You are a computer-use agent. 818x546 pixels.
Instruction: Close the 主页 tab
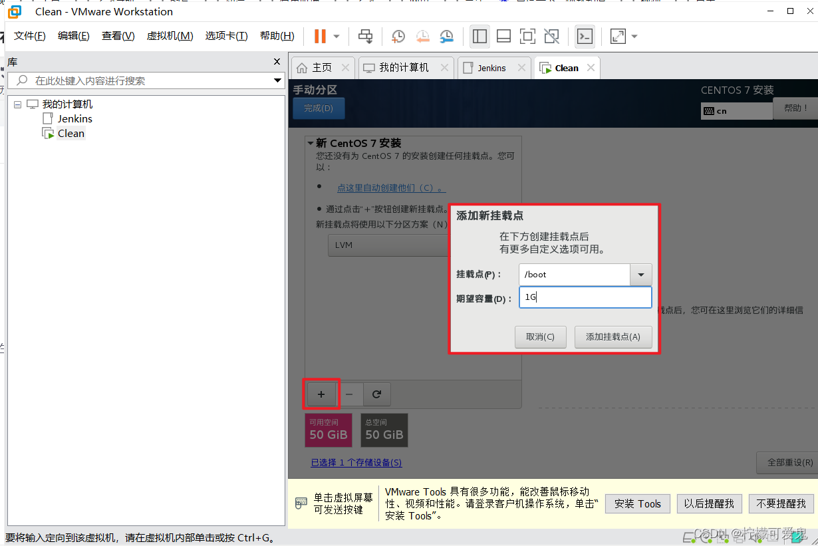coord(345,68)
